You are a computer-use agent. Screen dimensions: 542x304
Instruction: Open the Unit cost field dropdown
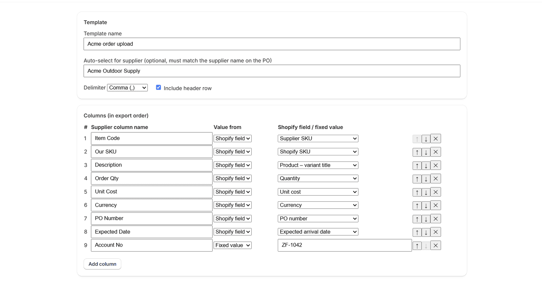click(x=318, y=192)
